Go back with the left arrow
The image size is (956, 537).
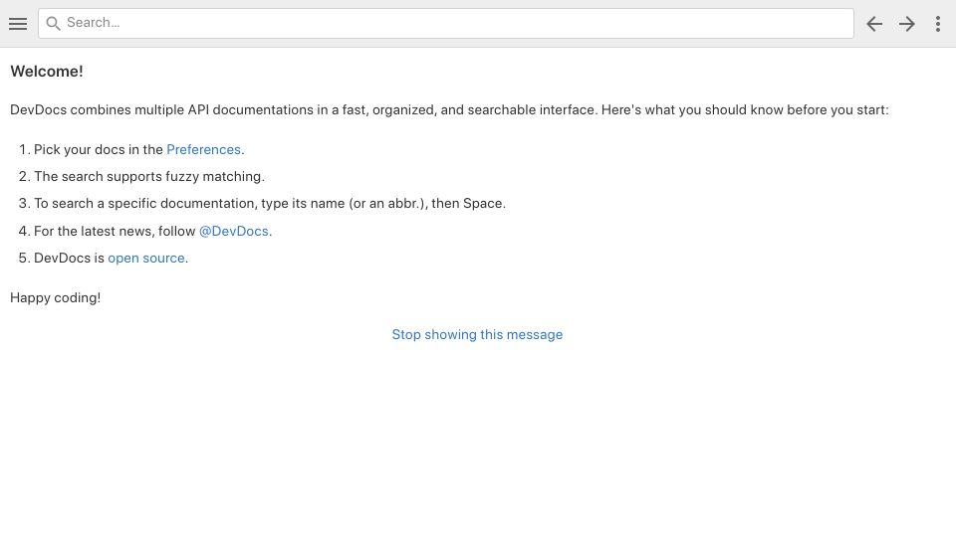(x=874, y=24)
